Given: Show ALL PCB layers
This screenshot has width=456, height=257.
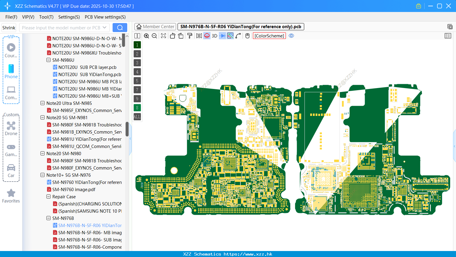Looking at the screenshot, I should tap(137, 117).
